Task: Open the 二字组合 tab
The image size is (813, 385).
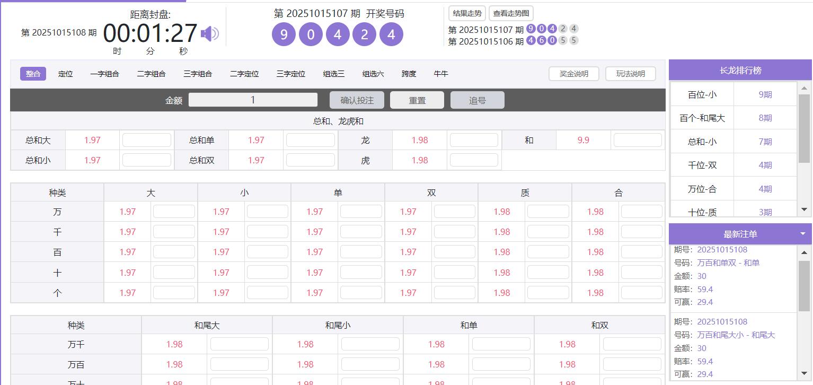Action: pyautogui.click(x=151, y=74)
